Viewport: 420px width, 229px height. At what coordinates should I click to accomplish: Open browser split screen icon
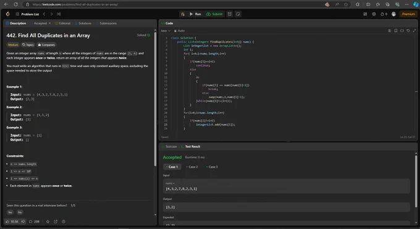(x=368, y=4)
